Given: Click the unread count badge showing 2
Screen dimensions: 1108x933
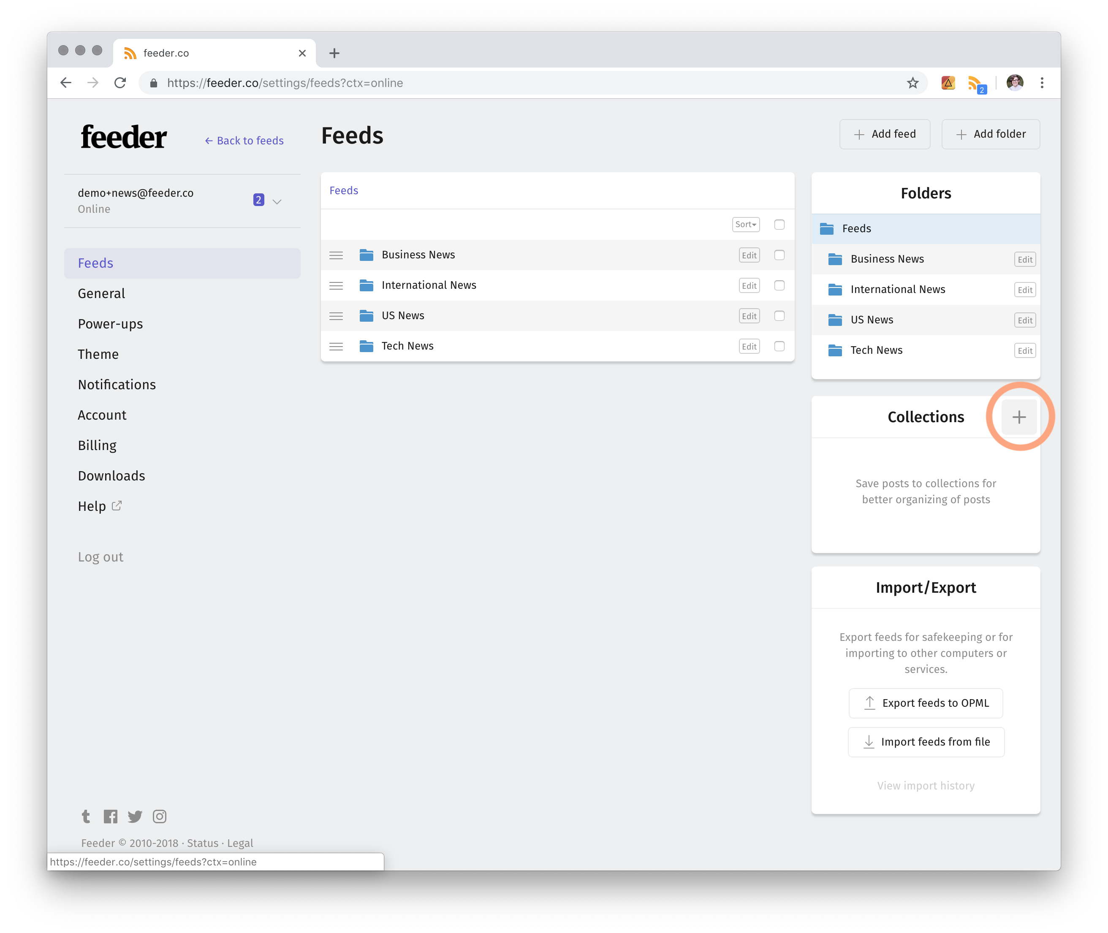Looking at the screenshot, I should [x=258, y=200].
